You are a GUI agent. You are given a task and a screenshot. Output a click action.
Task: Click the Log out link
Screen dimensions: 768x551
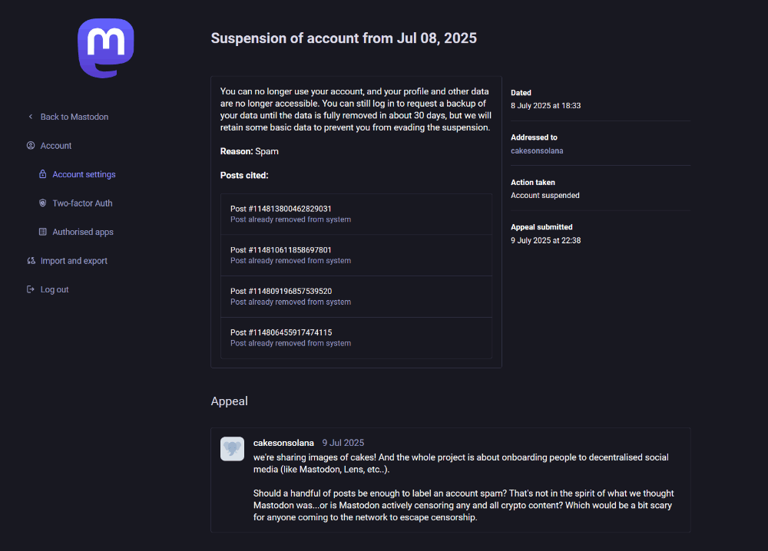(55, 289)
